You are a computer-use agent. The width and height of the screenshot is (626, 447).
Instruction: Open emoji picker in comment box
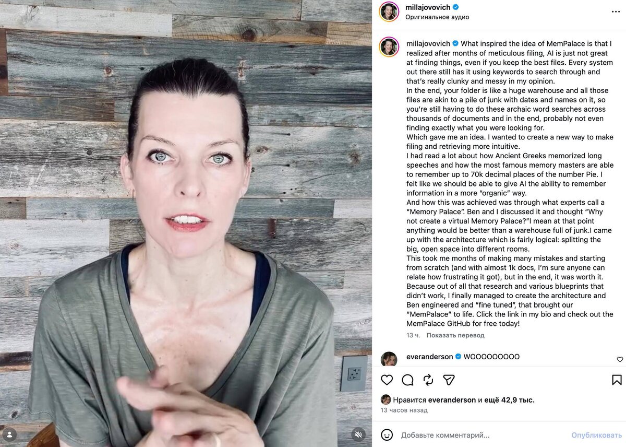tap(387, 434)
